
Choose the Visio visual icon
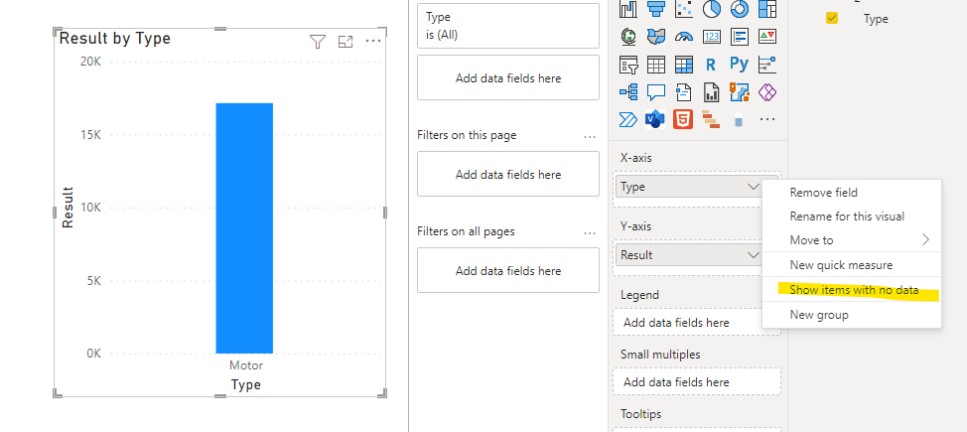[x=655, y=119]
